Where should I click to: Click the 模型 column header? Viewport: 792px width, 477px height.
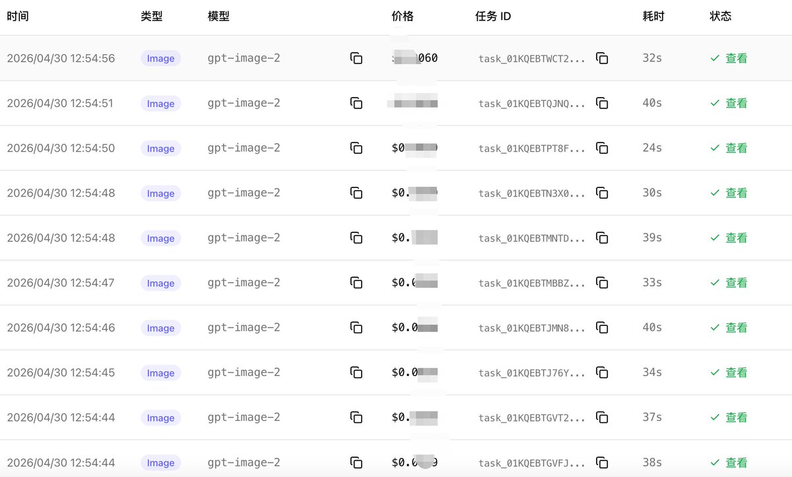tap(218, 16)
